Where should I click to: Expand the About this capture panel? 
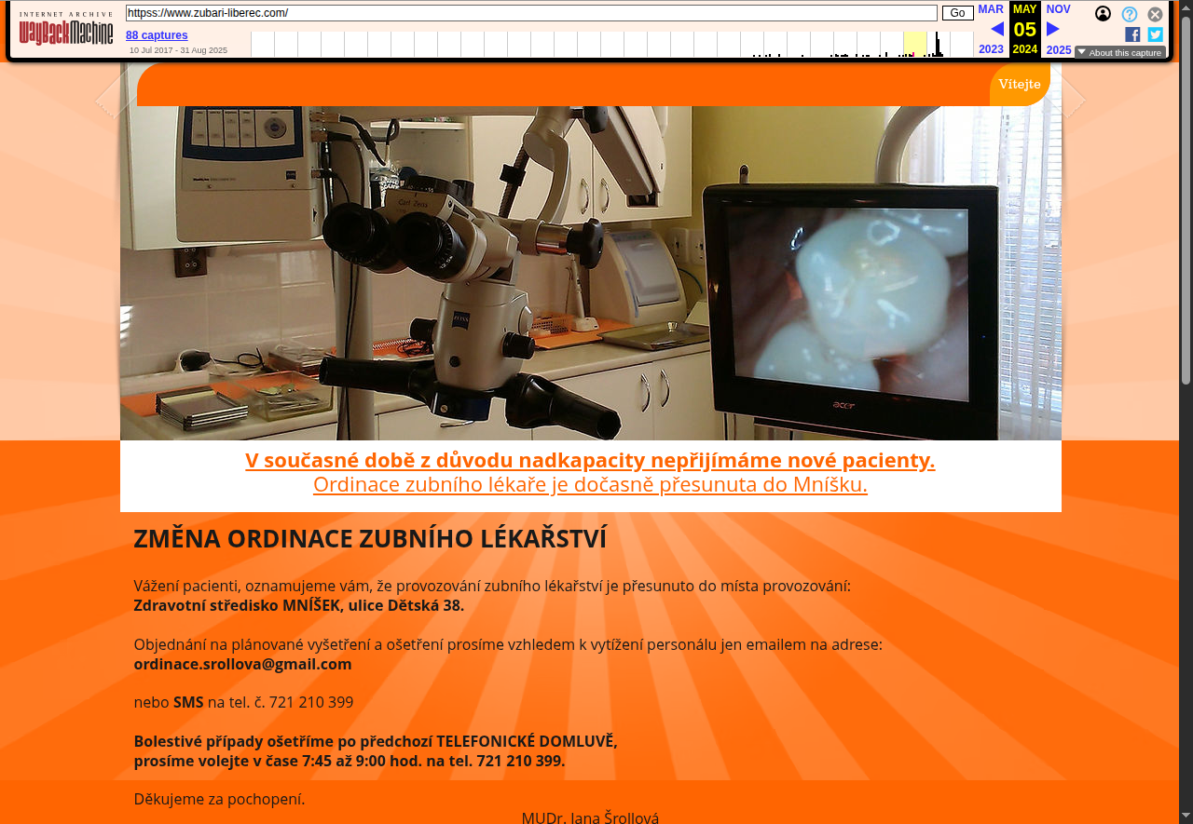(x=1119, y=53)
